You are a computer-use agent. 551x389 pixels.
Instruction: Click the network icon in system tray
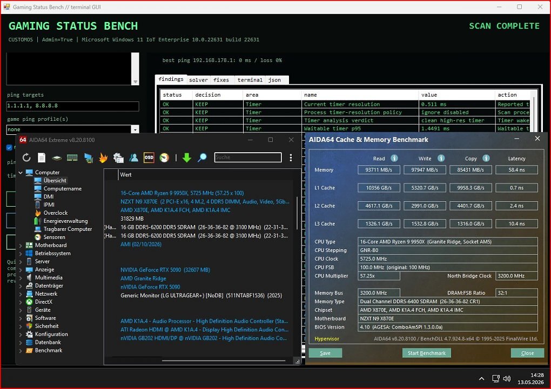click(x=495, y=378)
